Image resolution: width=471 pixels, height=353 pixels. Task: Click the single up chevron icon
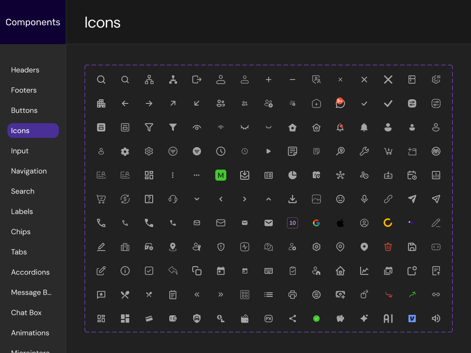[x=269, y=199]
